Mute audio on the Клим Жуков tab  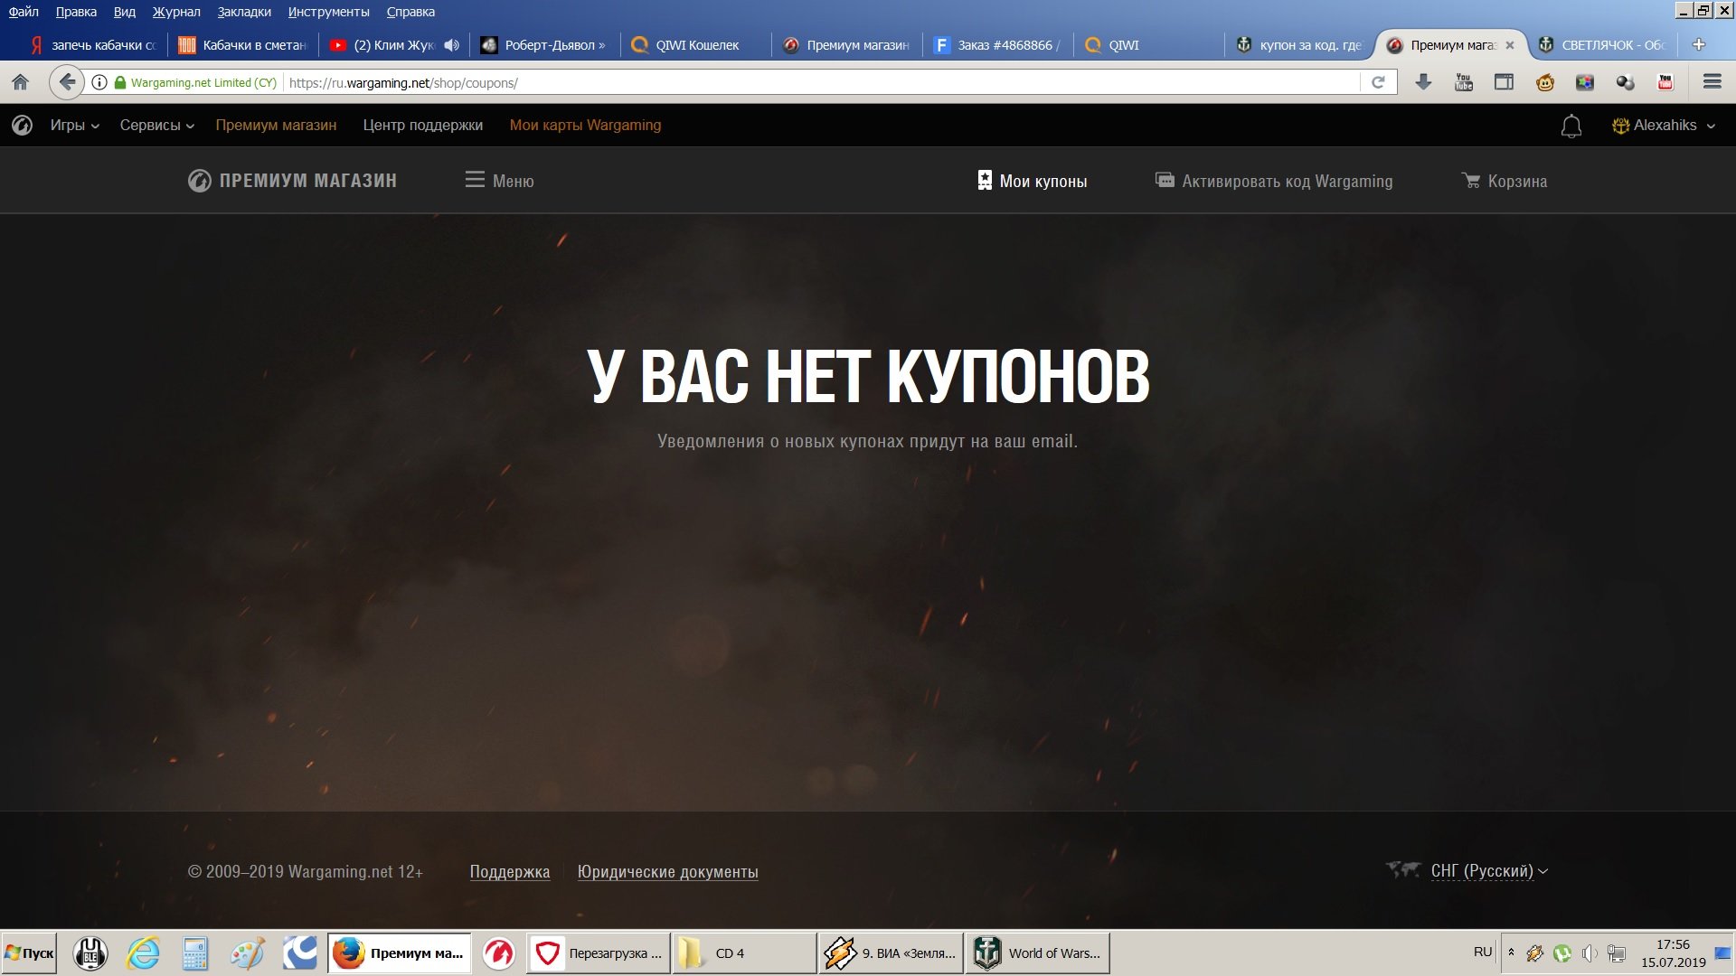coord(452,45)
